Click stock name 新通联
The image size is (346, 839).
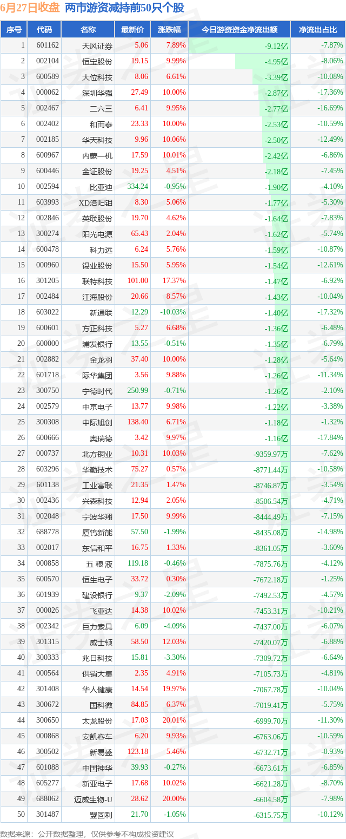click(101, 312)
